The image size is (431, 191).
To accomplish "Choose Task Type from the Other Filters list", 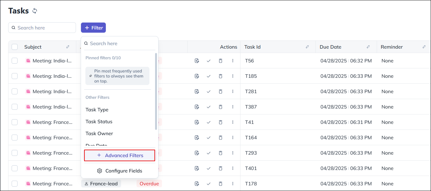I will (x=97, y=110).
